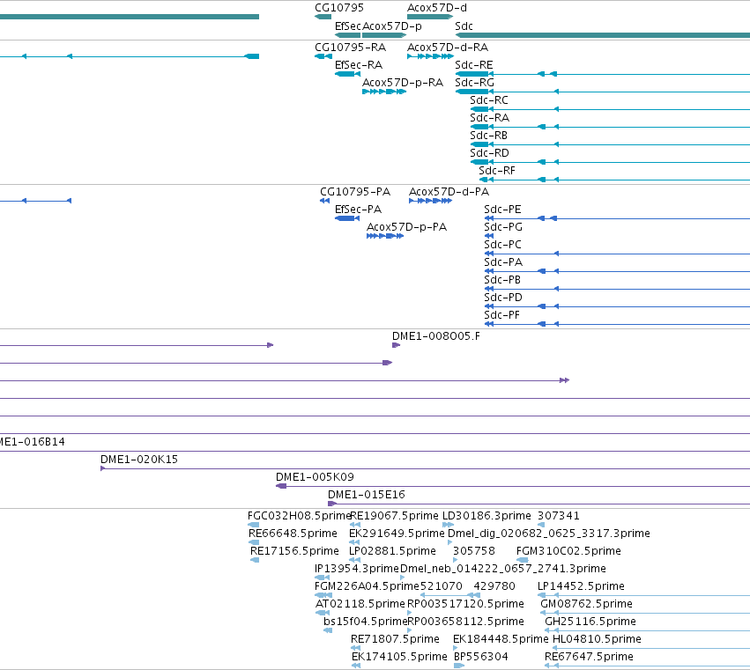Click the bs15f04.5prime EST label
The height and width of the screenshot is (670, 750).
366,622
